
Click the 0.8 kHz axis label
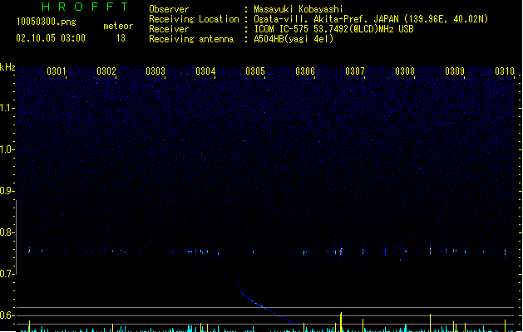tap(7, 232)
